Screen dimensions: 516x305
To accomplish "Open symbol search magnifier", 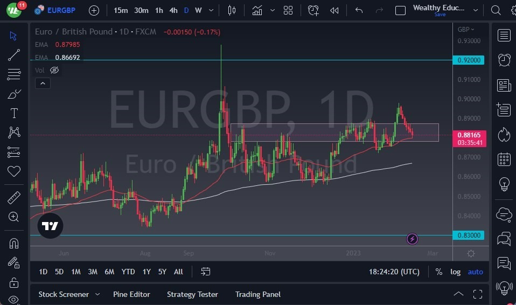I will (496, 11).
